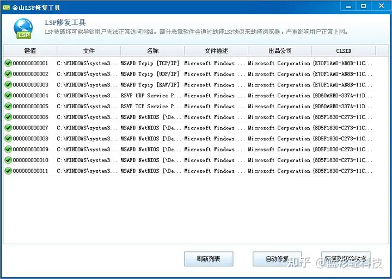Screen dimensions: 392x279
Task: Click green check icon for row 000000000004
Action: click(8, 95)
